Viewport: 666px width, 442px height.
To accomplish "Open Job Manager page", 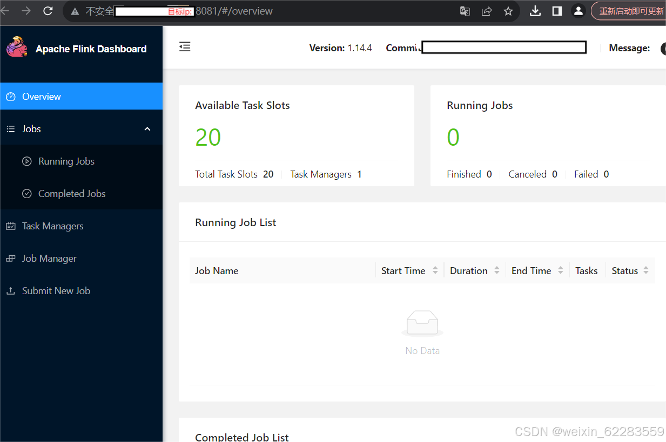I will (x=81, y=259).
